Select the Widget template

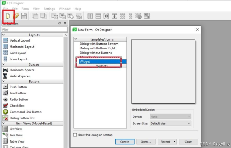[x=103, y=61]
